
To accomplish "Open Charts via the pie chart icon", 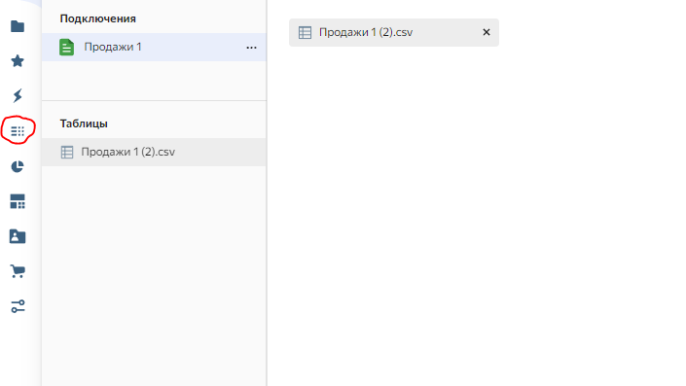I will point(18,166).
